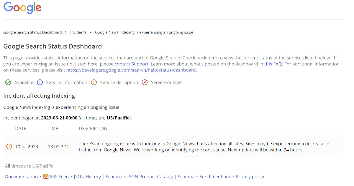The height and width of the screenshot is (186, 354).
Task: Expand the chevron after Google Search Status Dashboard
Action: 65,32
